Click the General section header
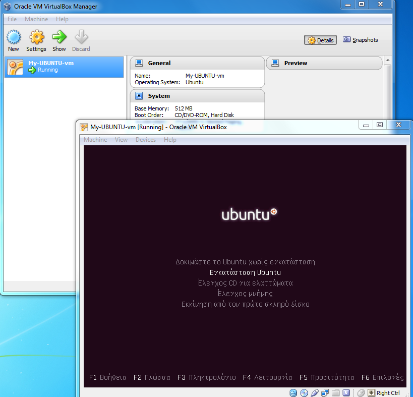The image size is (413, 397). click(x=197, y=63)
